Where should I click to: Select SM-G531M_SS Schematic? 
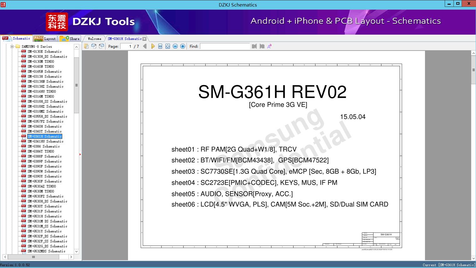coord(47,226)
